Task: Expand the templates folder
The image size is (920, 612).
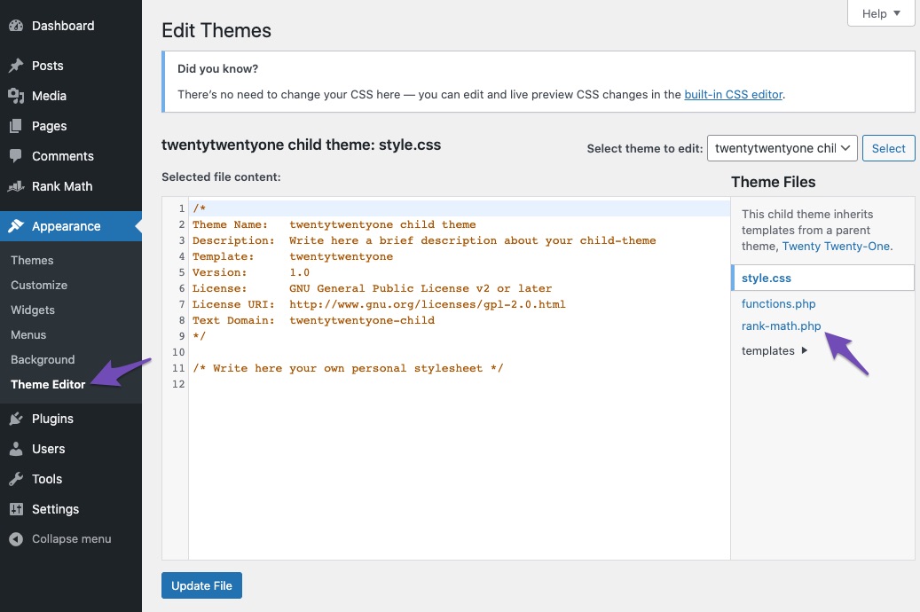Action: pyautogui.click(x=775, y=350)
